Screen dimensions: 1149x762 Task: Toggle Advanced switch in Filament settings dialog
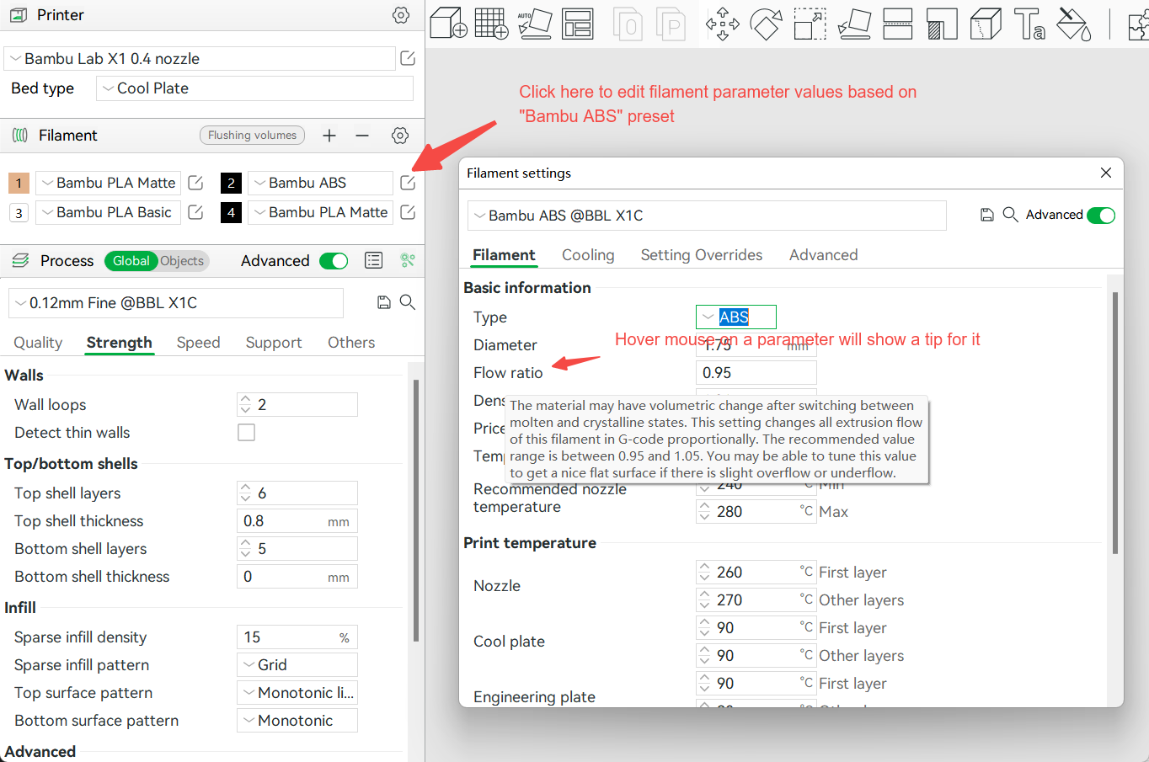1101,215
